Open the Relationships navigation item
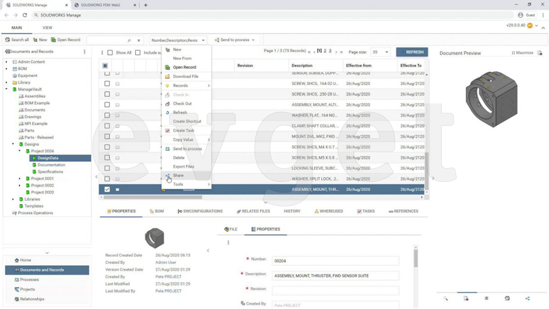The width and height of the screenshot is (549, 309). 32,299
